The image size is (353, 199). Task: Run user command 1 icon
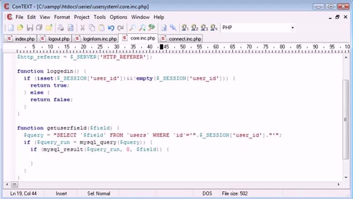(185, 28)
